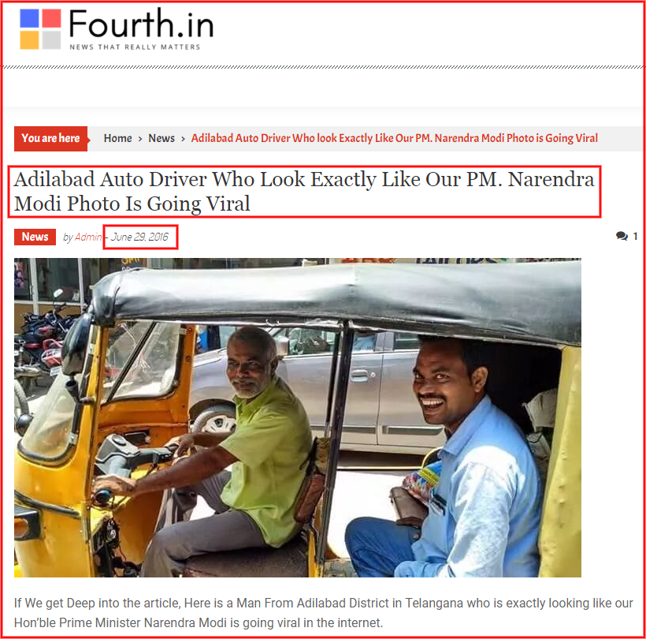This screenshot has width=646, height=639.
Task: Click the red square of the site logo
Action: tap(51, 18)
